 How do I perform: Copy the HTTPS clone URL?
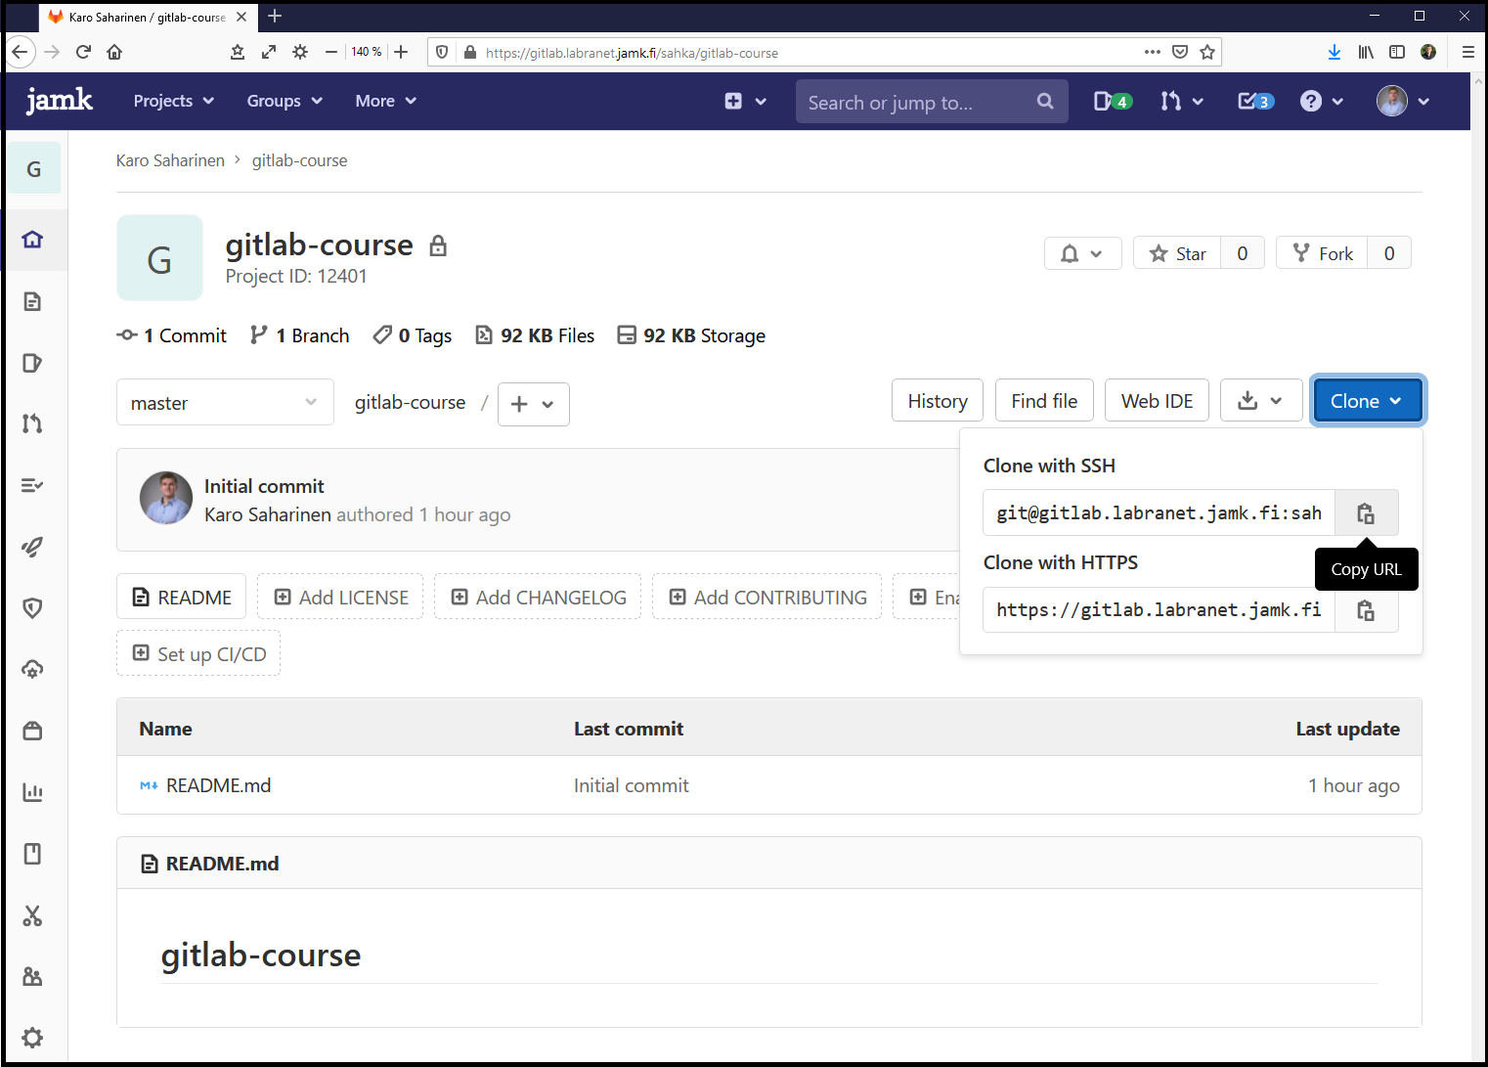click(x=1366, y=610)
